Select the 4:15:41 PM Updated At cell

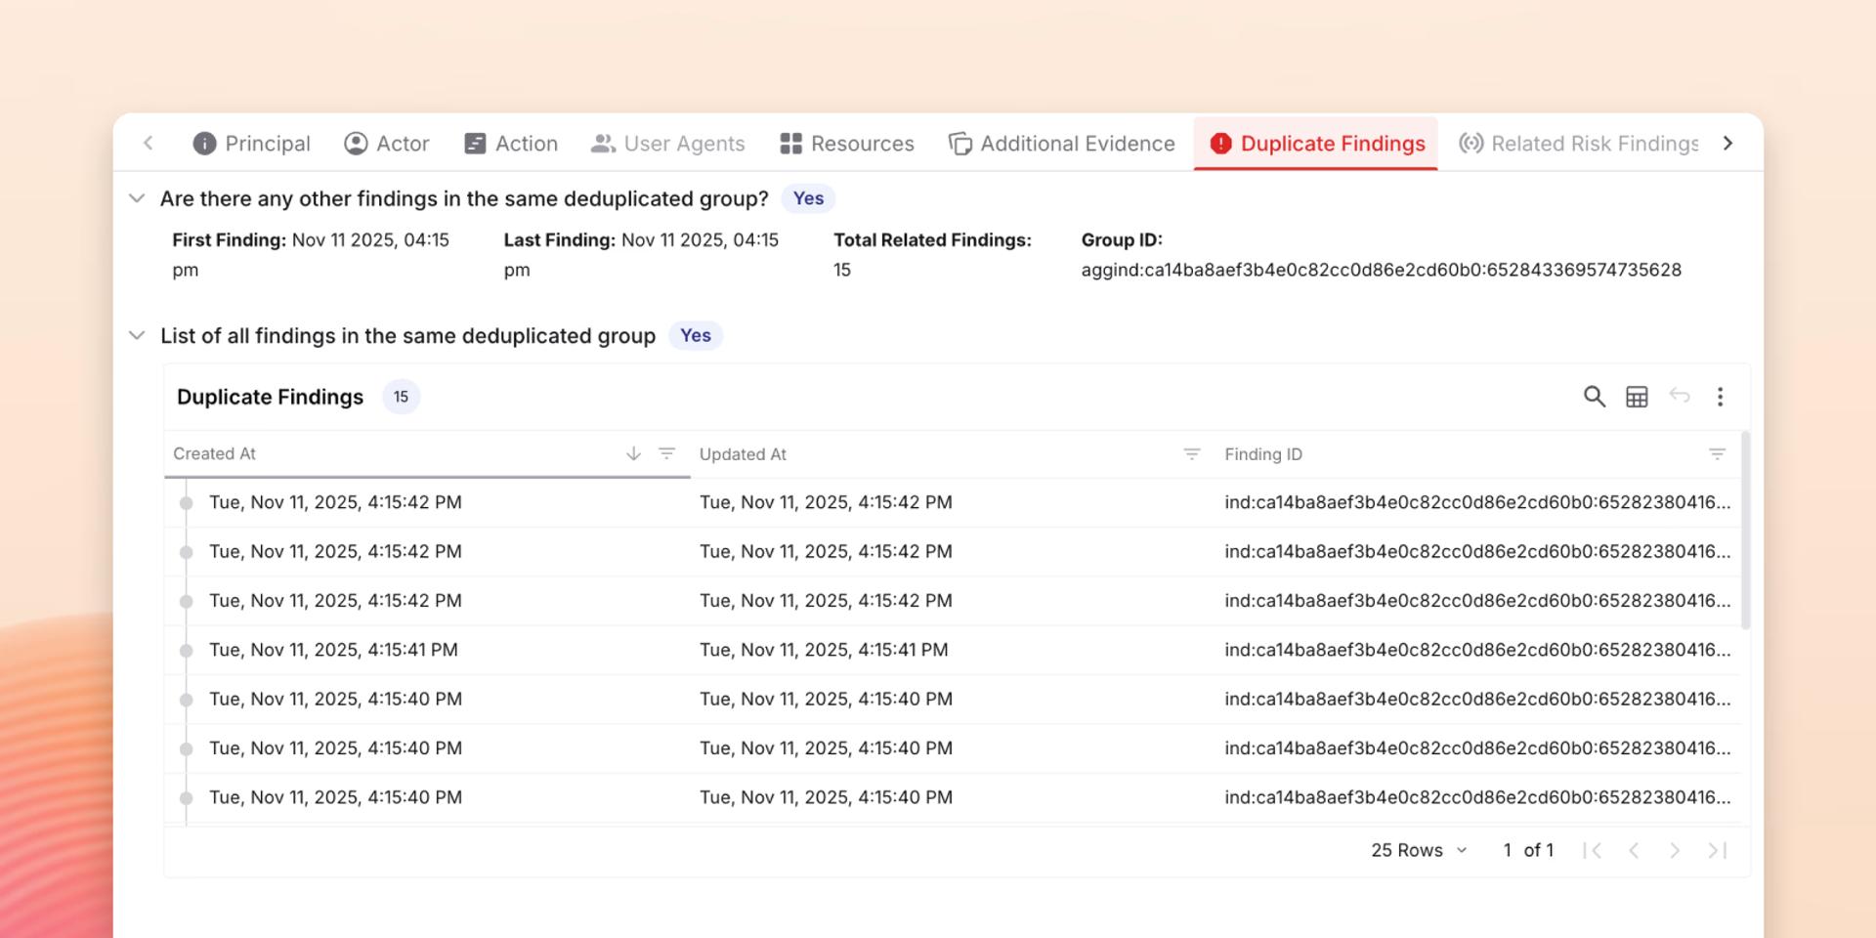pos(824,650)
